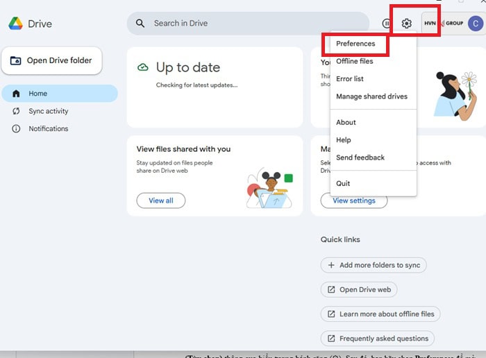Image resolution: width=486 pixels, height=358 pixels.
Task: Select Manage shared drives option
Action: pos(371,96)
